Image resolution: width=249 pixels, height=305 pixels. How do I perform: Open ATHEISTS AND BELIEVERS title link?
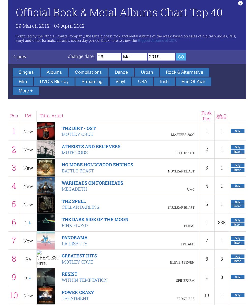[91, 147]
